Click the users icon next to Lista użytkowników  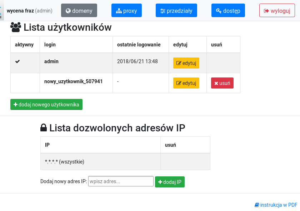click(x=16, y=27)
